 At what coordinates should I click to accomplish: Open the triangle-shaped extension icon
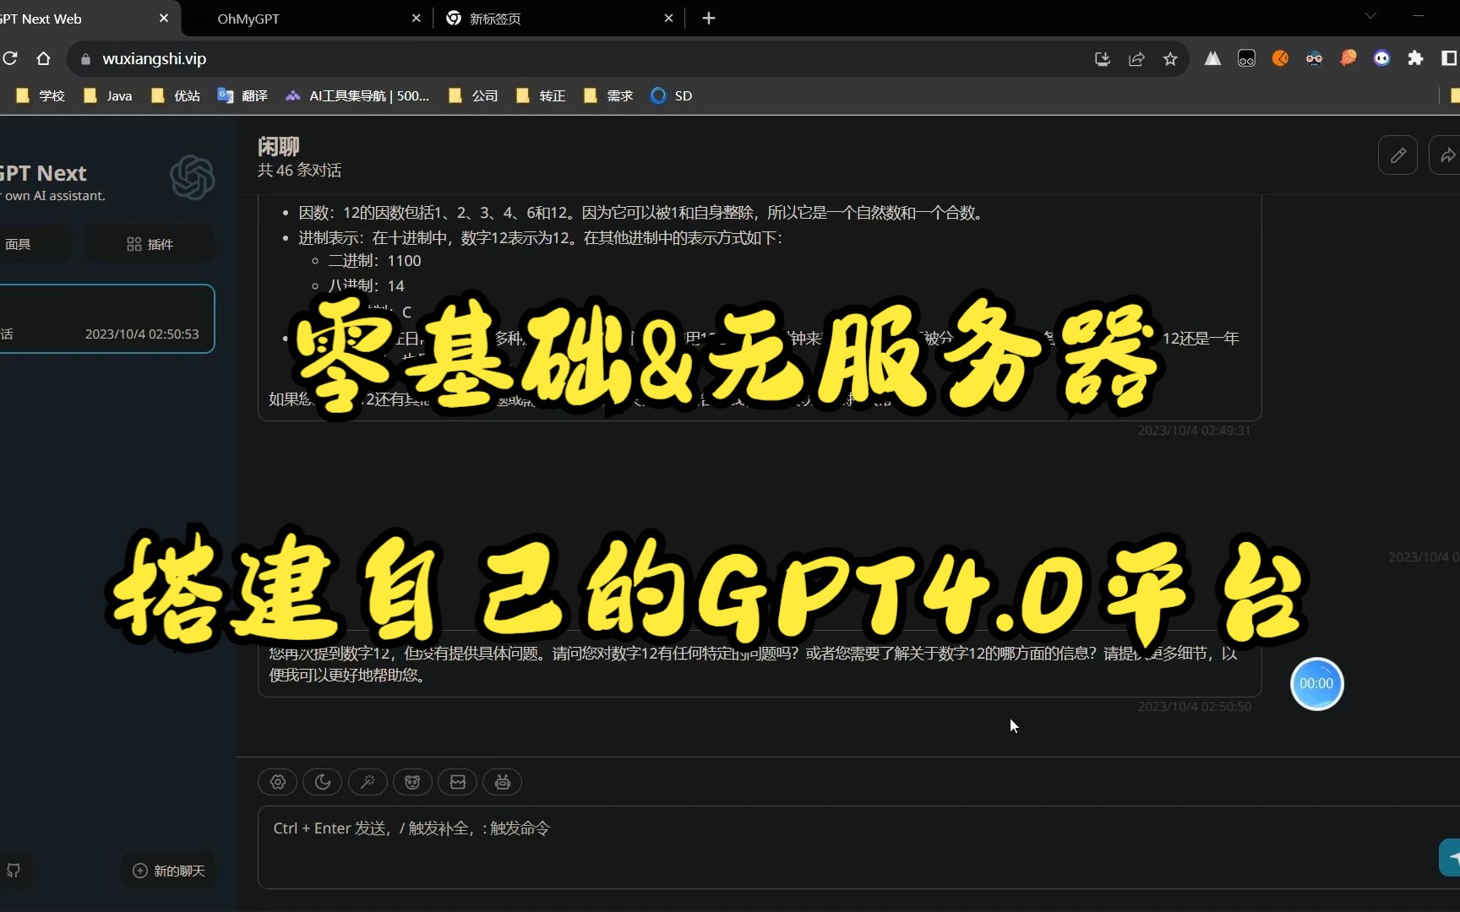(x=1212, y=58)
